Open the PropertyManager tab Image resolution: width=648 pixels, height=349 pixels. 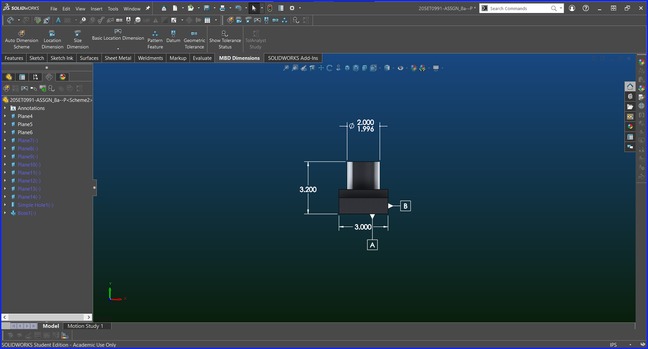click(x=22, y=77)
